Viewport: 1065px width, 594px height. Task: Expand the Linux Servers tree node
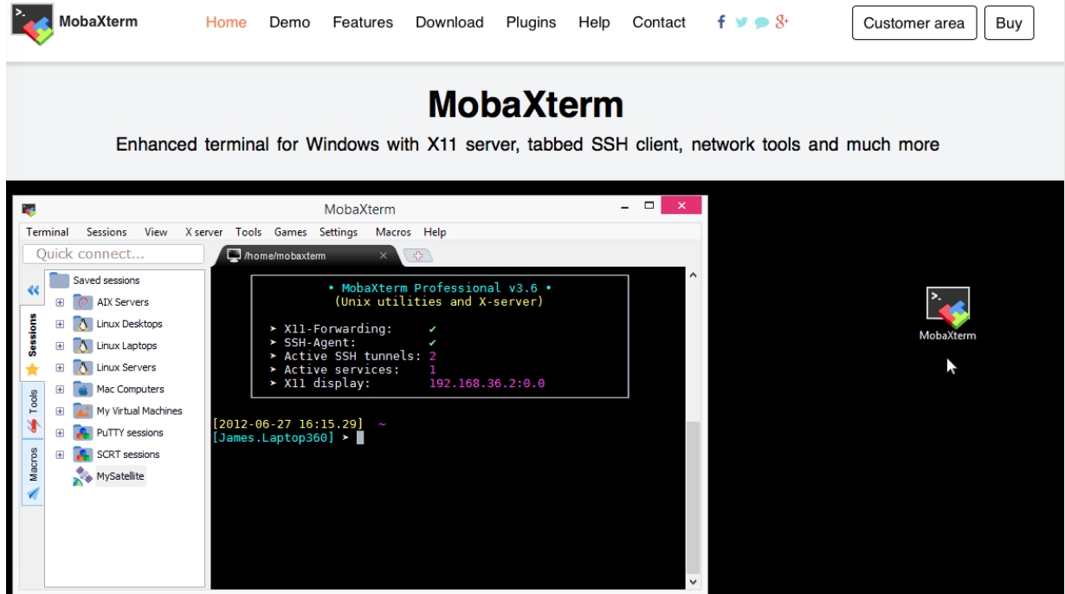point(60,367)
